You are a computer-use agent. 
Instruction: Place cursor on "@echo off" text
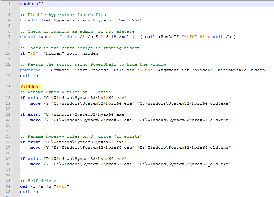(x=32, y=4)
